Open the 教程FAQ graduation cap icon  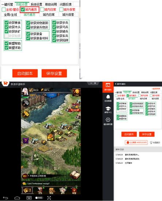tap(108, 110)
